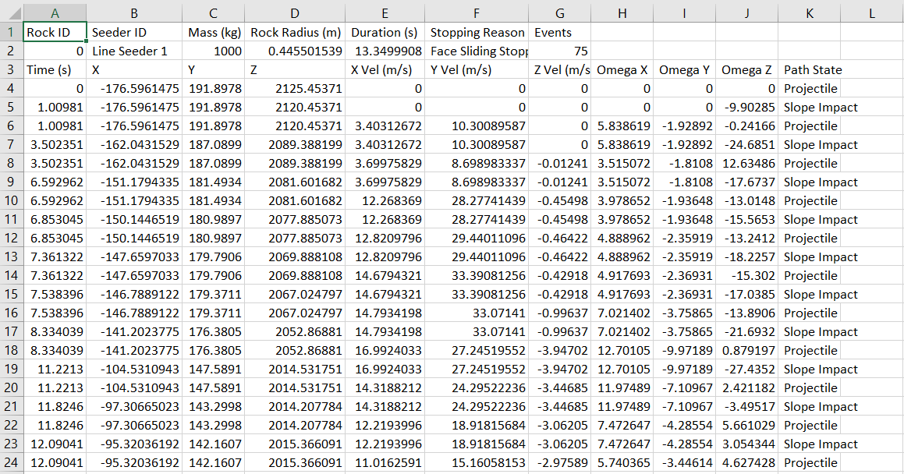The image size is (904, 474).
Task: Select row 3 header
Action: pos(12,69)
